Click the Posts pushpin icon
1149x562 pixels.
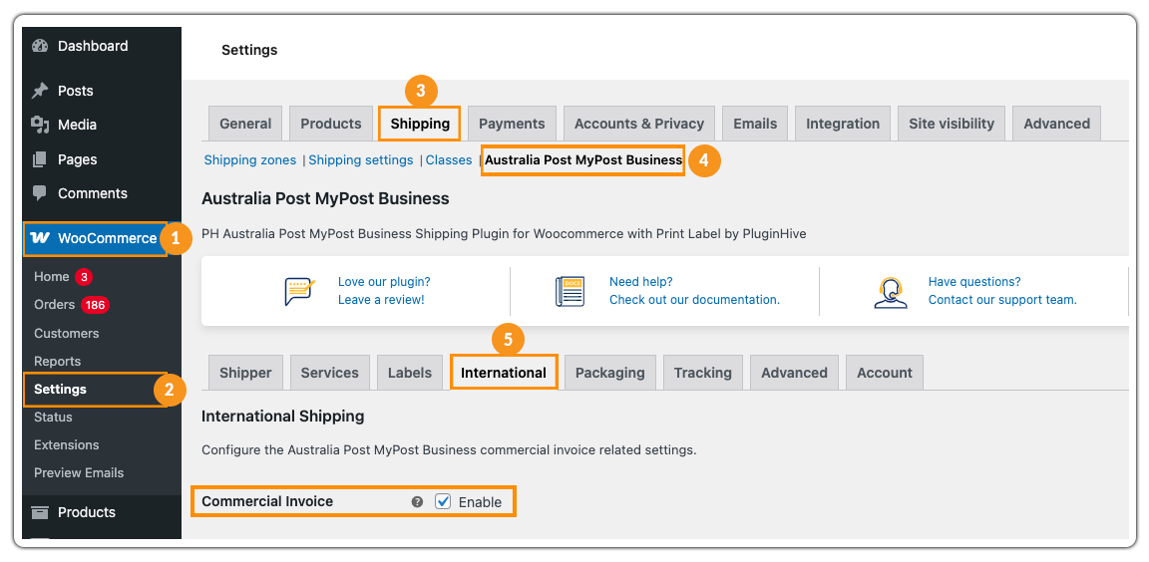point(40,91)
